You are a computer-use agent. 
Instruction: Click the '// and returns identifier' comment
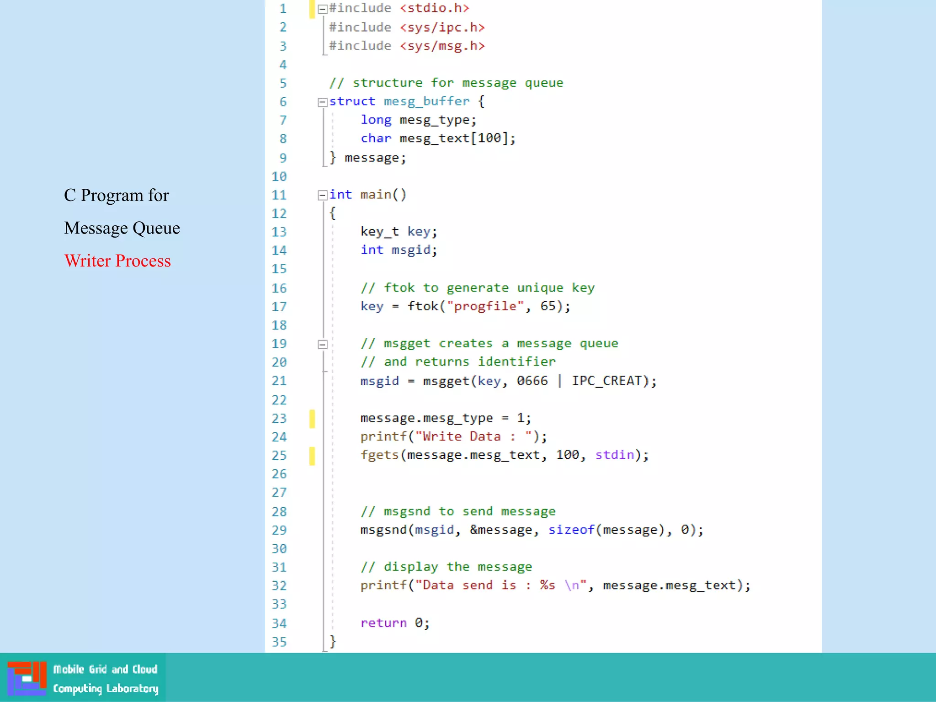458,362
